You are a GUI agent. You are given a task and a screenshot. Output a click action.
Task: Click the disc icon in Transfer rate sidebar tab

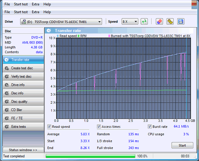click(6, 60)
